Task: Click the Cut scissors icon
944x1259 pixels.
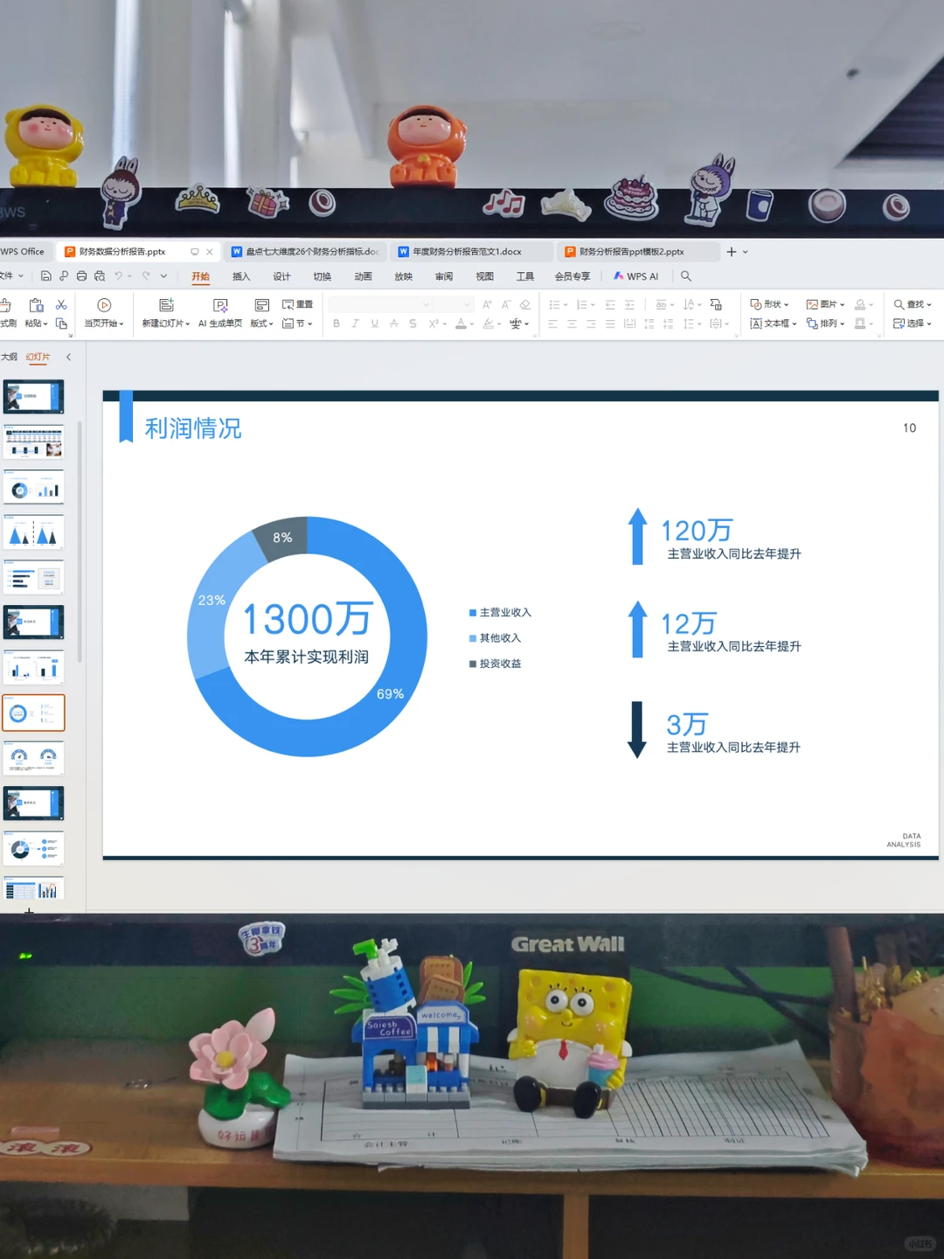Action: pyautogui.click(x=61, y=304)
